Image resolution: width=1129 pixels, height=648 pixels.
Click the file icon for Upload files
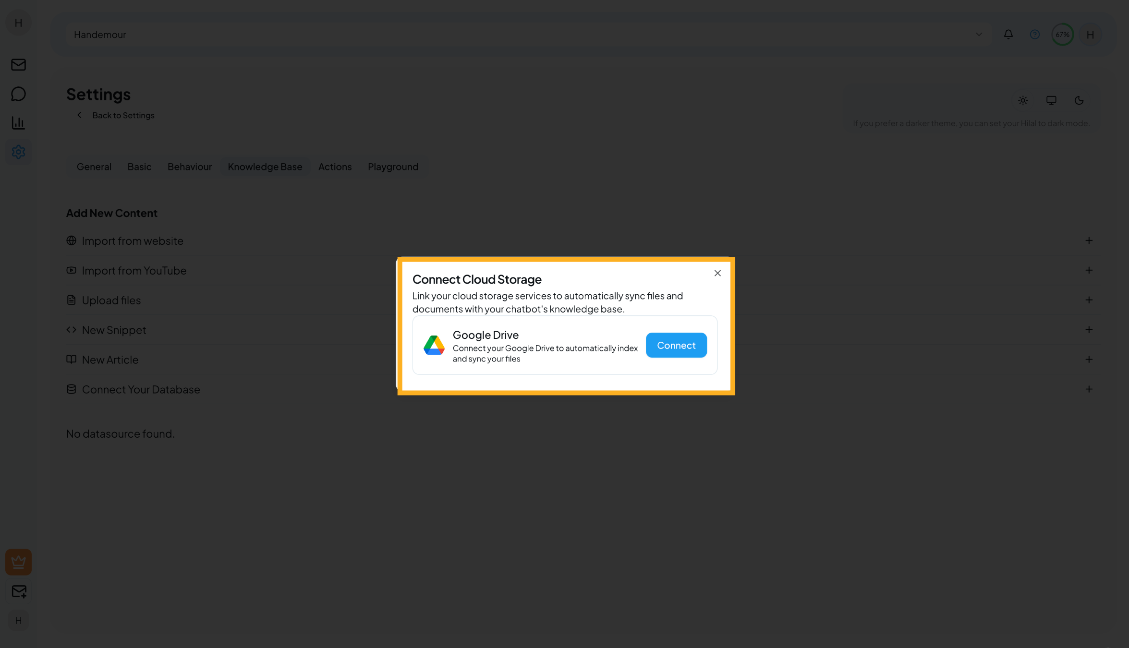(71, 300)
